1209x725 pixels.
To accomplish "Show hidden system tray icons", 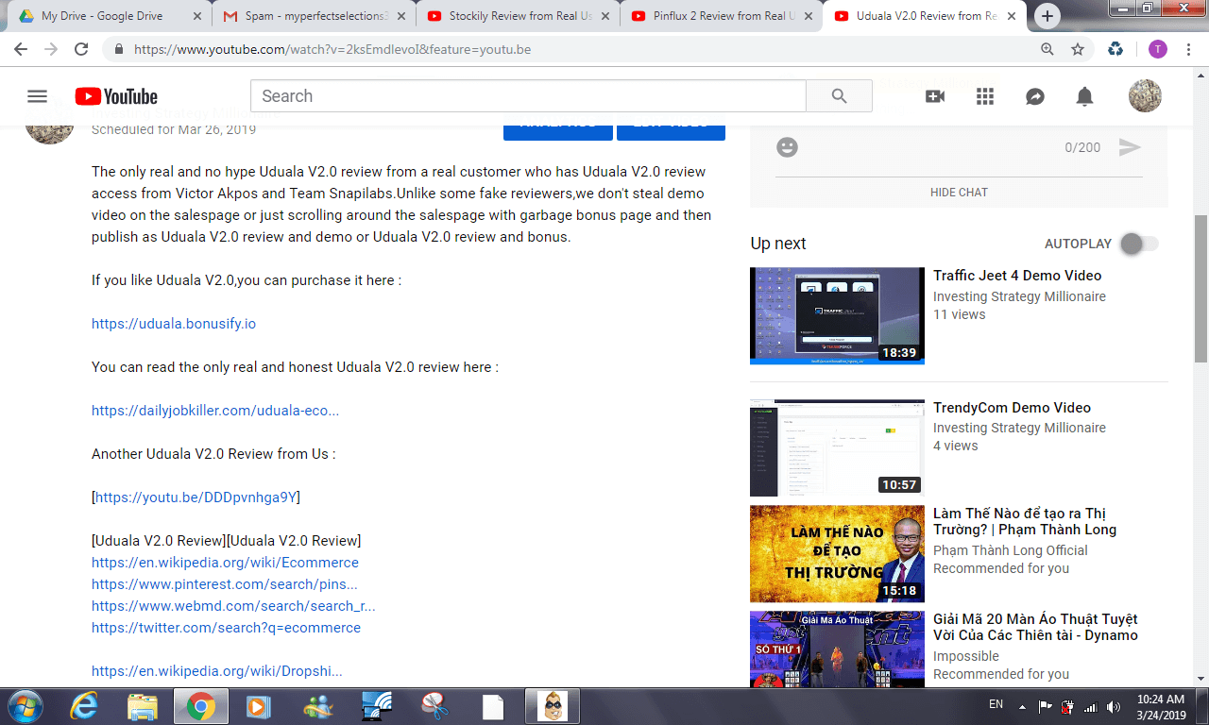I will tap(1022, 706).
